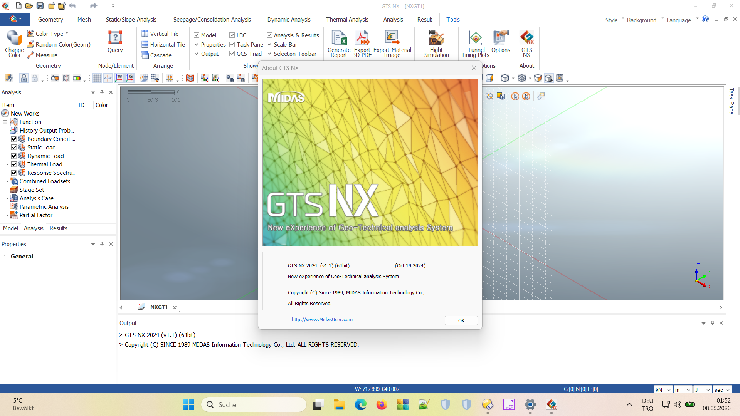740x416 pixels.
Task: Open the Options icon in Tools ribbon
Action: click(x=500, y=42)
